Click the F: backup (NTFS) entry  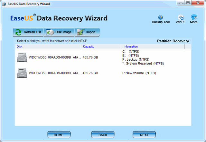(136, 59)
